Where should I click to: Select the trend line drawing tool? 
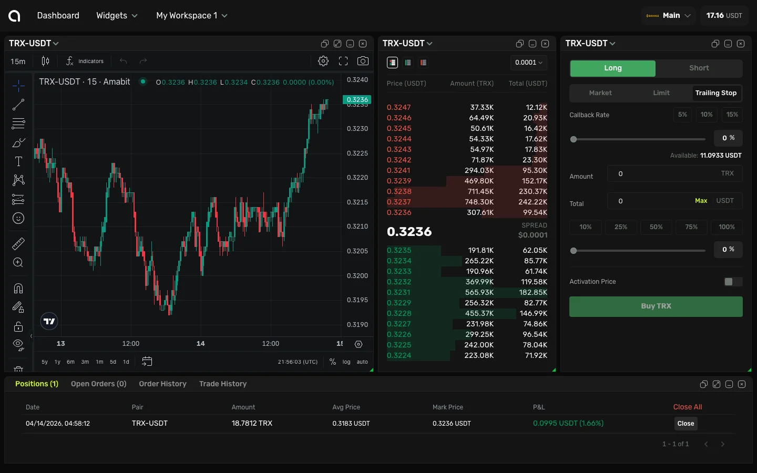18,105
